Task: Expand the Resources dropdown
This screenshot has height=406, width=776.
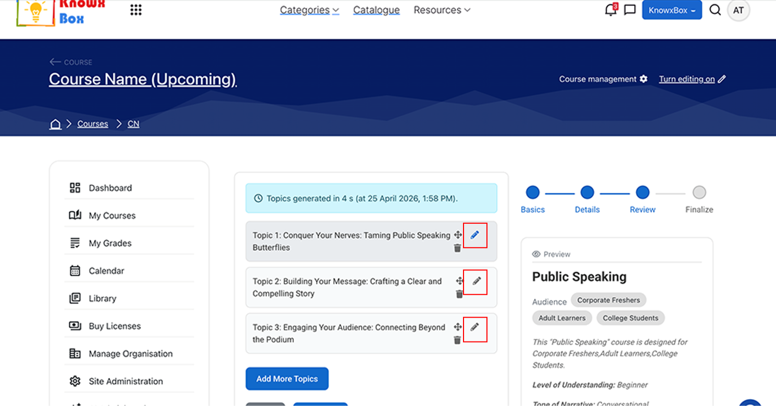Action: (442, 10)
